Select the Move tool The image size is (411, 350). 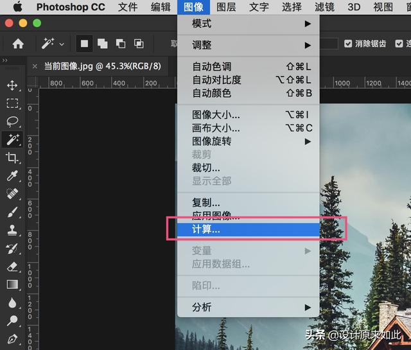tap(12, 85)
